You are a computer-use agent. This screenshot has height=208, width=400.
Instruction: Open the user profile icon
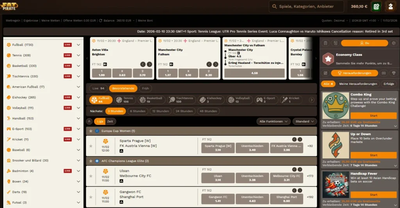(391, 7)
